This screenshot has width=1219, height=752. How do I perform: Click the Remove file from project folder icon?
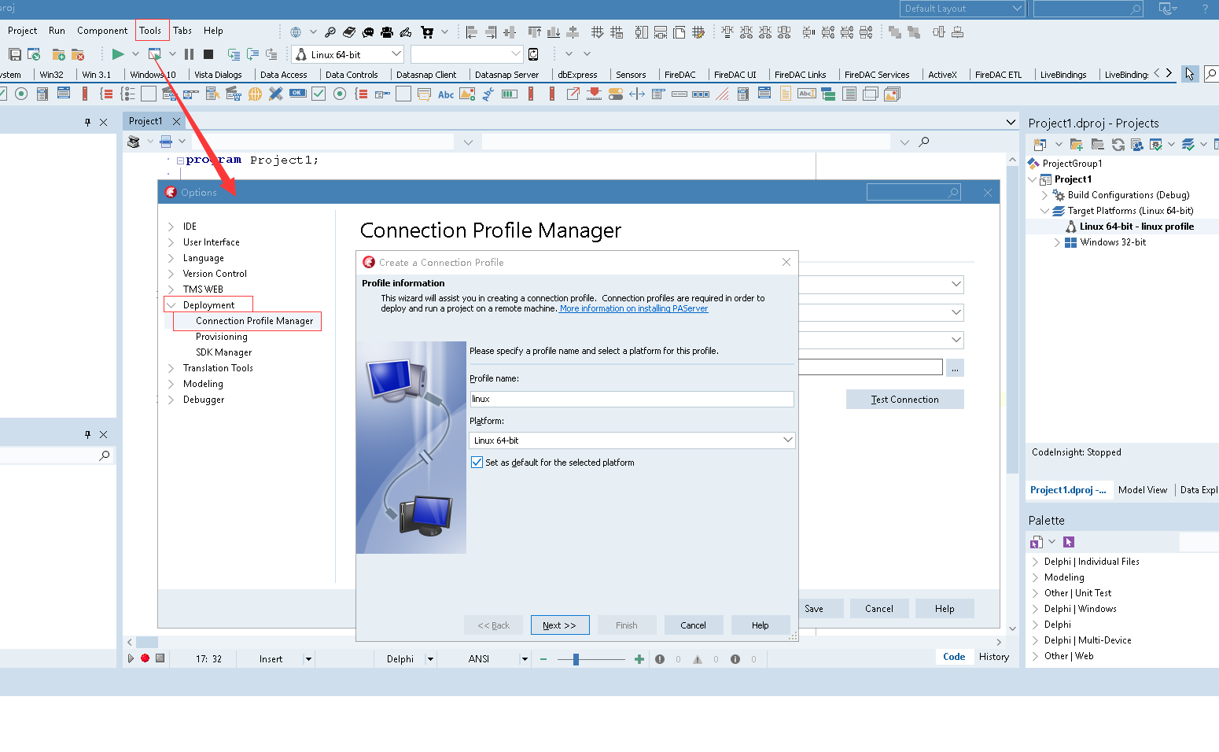pyautogui.click(x=78, y=54)
